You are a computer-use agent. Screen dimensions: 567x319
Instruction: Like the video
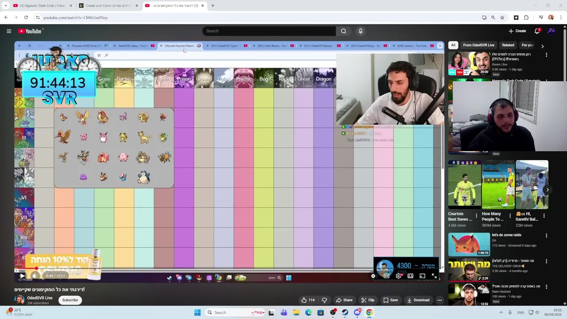(x=308, y=300)
